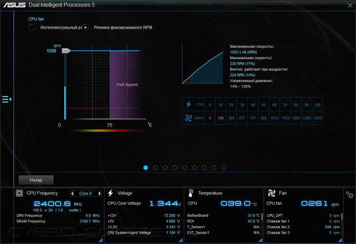Click the Назад button
Viewport: 356px width, 244px height.
click(36, 180)
